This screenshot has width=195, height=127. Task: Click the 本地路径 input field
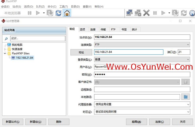[137, 97]
